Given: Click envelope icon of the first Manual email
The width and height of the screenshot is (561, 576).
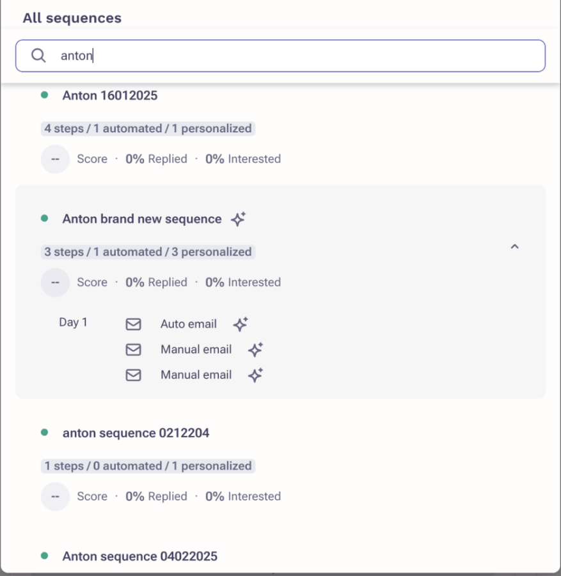Looking at the screenshot, I should pos(134,350).
